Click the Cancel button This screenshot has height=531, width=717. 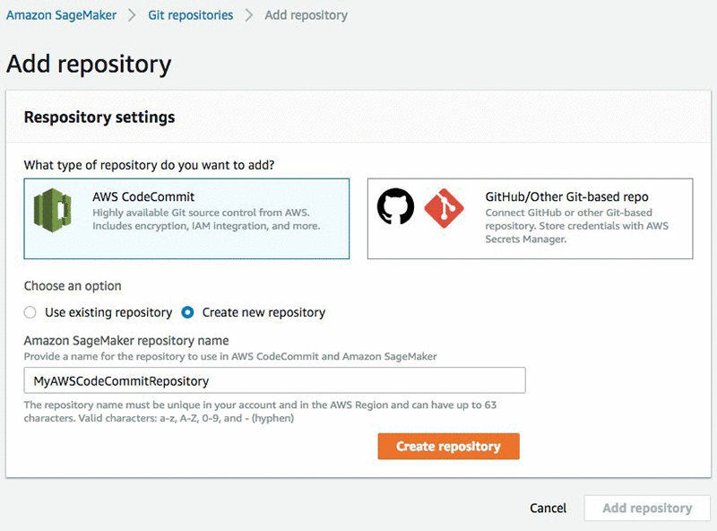pos(548,508)
